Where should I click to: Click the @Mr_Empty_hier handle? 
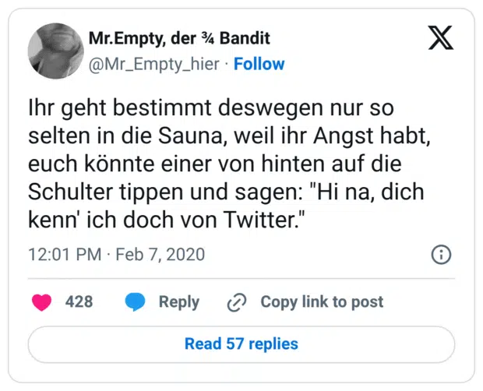(156, 64)
